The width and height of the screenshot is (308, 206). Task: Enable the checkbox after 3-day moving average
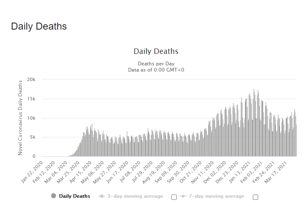[174, 197]
